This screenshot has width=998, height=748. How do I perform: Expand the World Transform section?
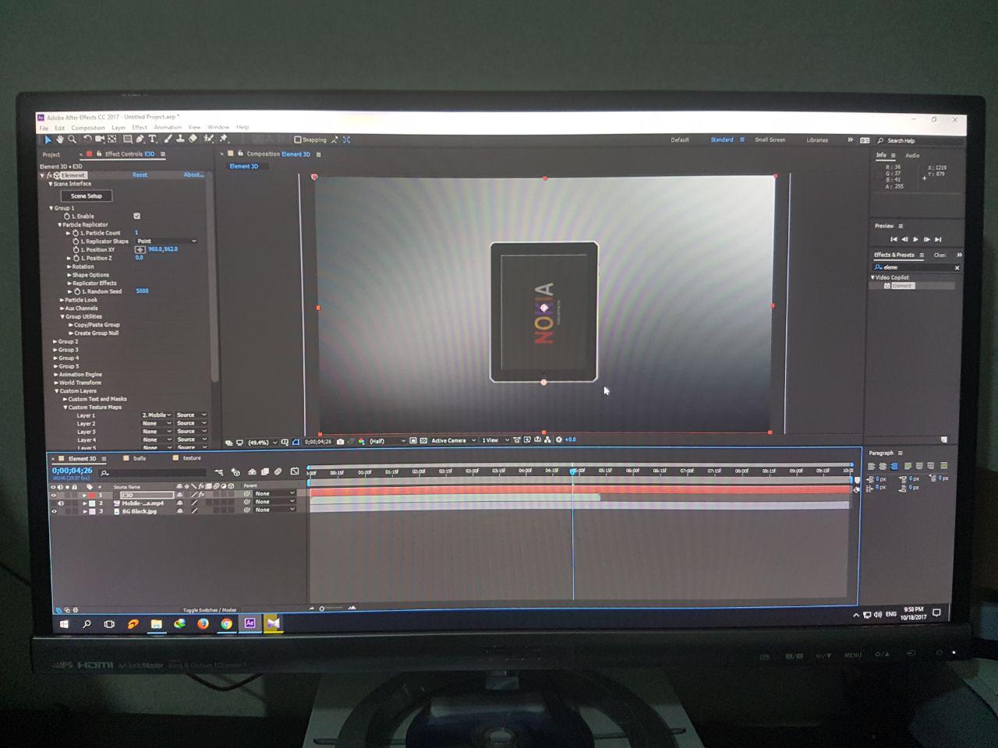(56, 383)
